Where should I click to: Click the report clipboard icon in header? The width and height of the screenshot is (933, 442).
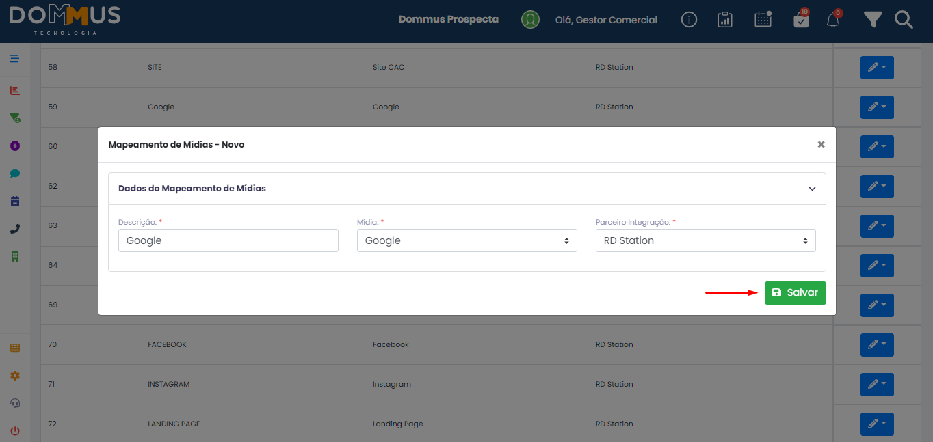[x=725, y=20]
